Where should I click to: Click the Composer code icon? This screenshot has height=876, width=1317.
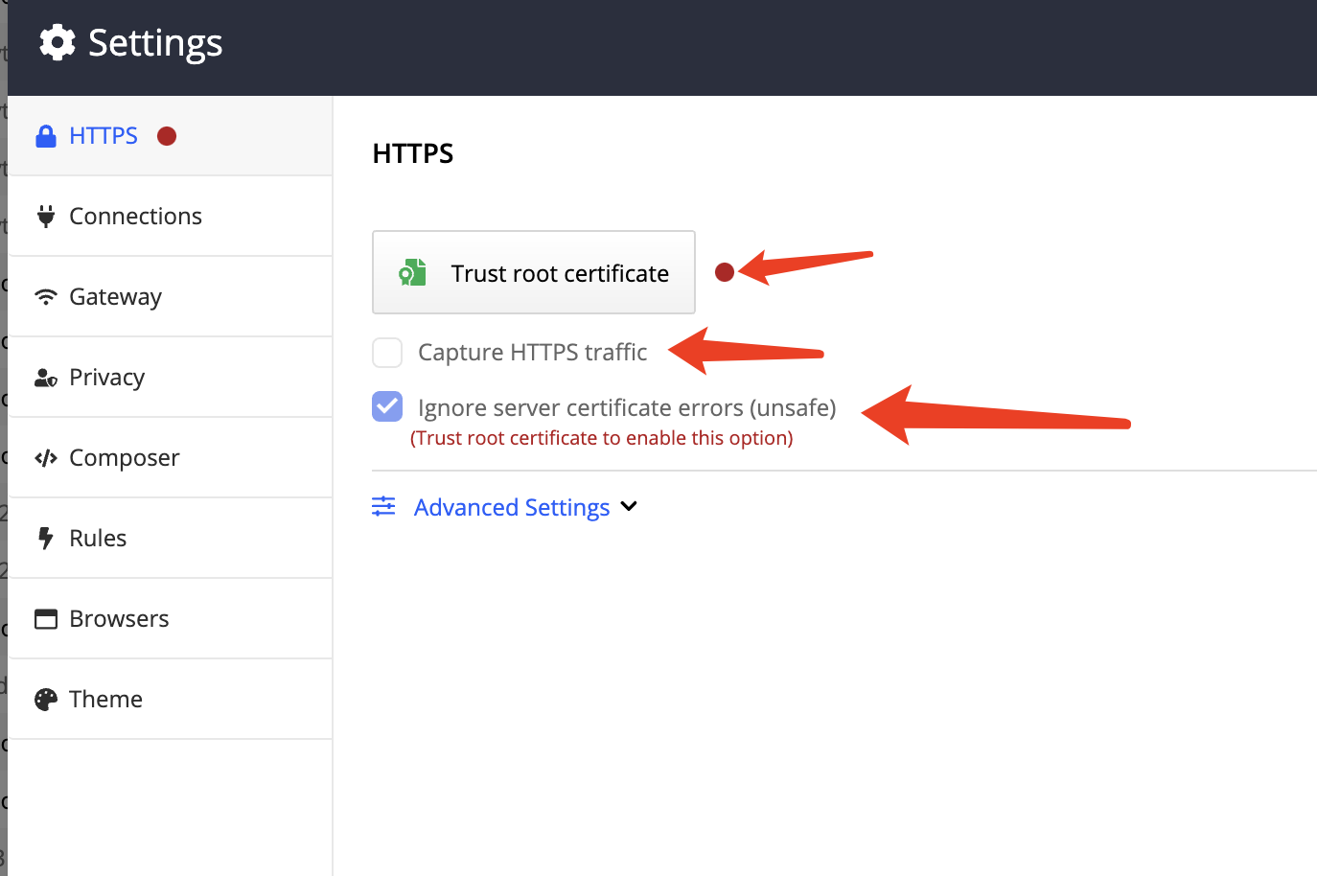point(45,458)
